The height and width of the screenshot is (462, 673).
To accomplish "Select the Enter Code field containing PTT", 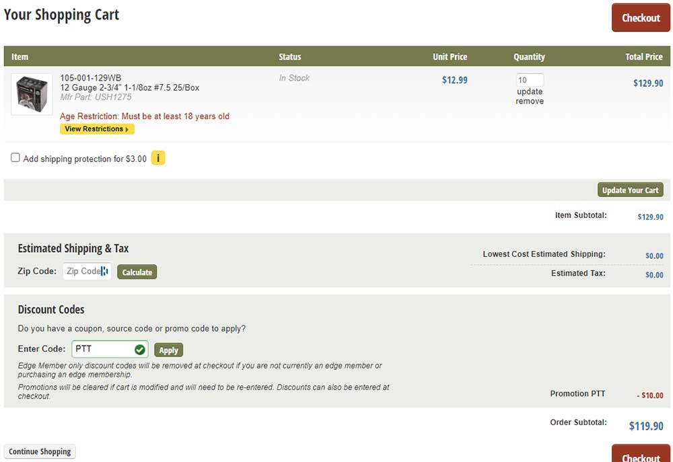I will (102, 350).
